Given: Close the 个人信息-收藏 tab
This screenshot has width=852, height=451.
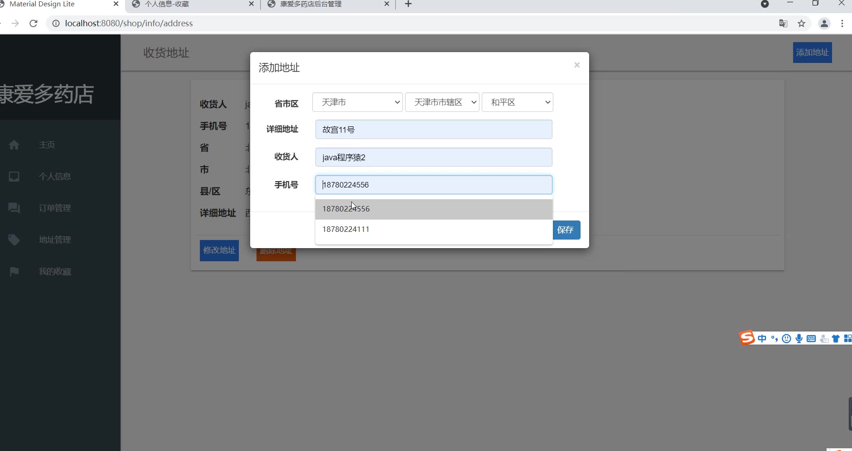Looking at the screenshot, I should click(252, 4).
